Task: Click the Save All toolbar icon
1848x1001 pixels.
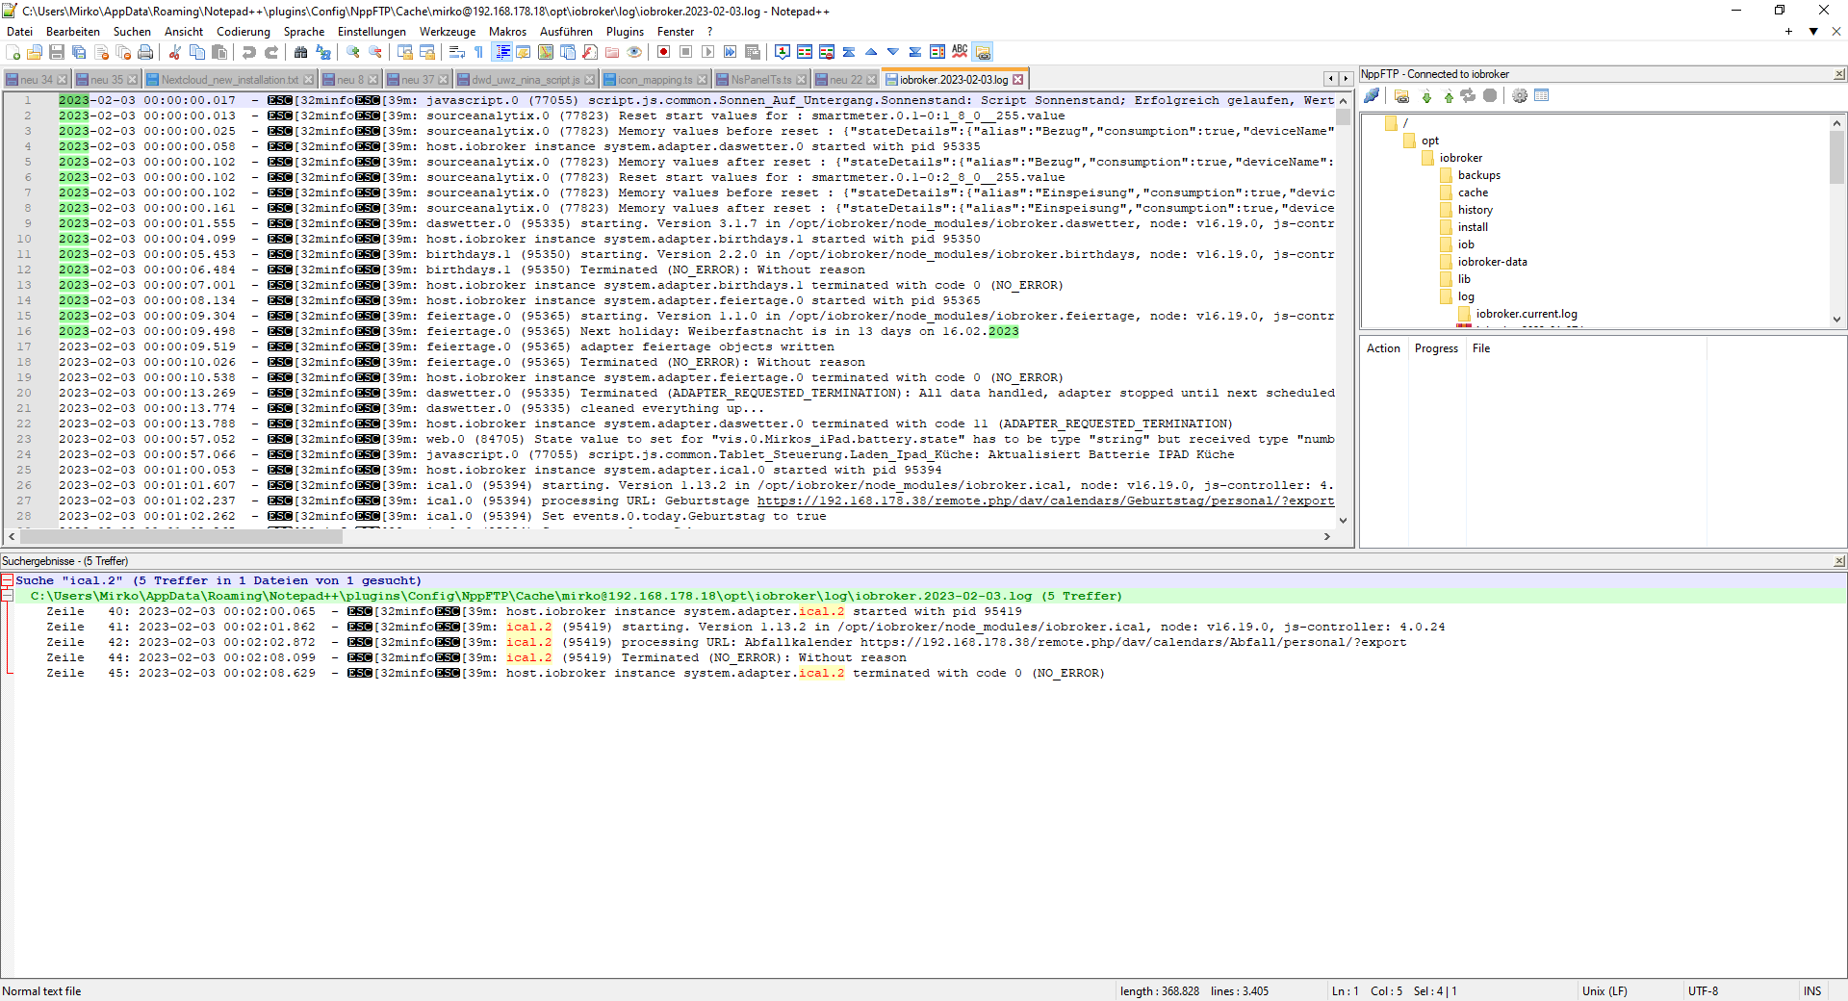Action: point(79,52)
